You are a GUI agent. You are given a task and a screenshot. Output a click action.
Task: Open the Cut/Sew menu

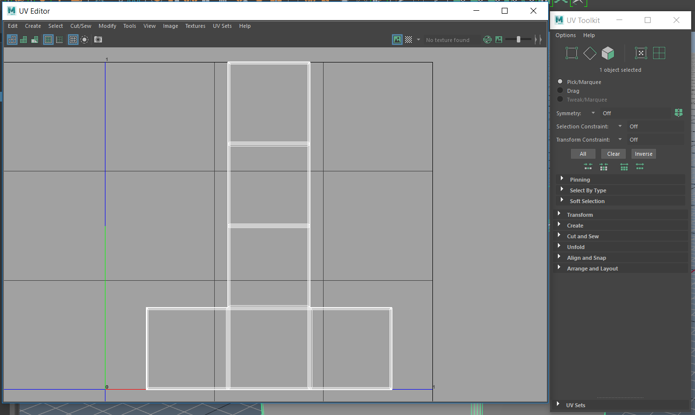tap(81, 26)
